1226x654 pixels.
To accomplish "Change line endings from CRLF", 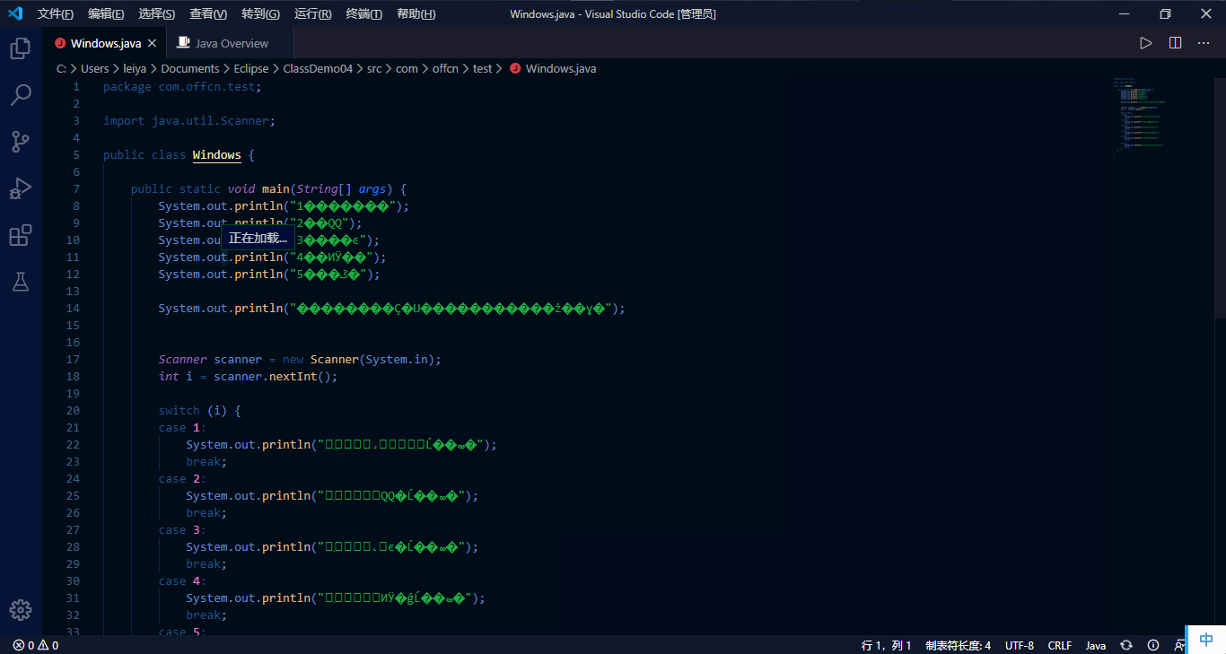I will [1059, 644].
